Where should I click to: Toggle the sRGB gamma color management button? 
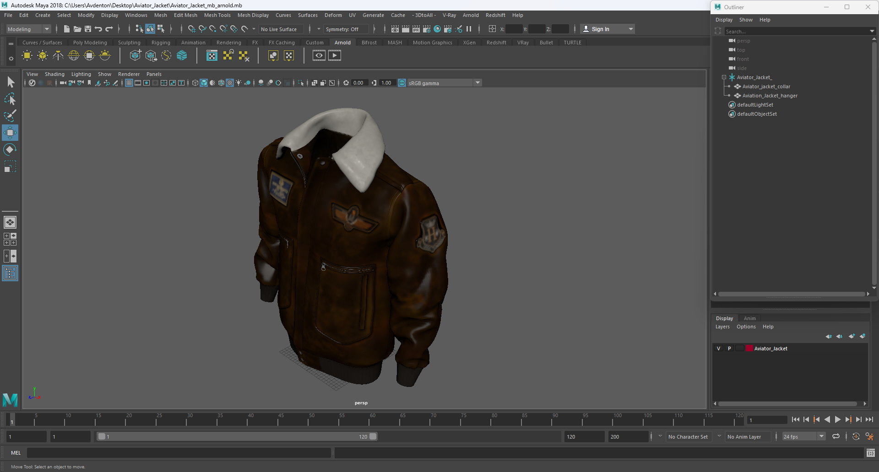coord(402,83)
